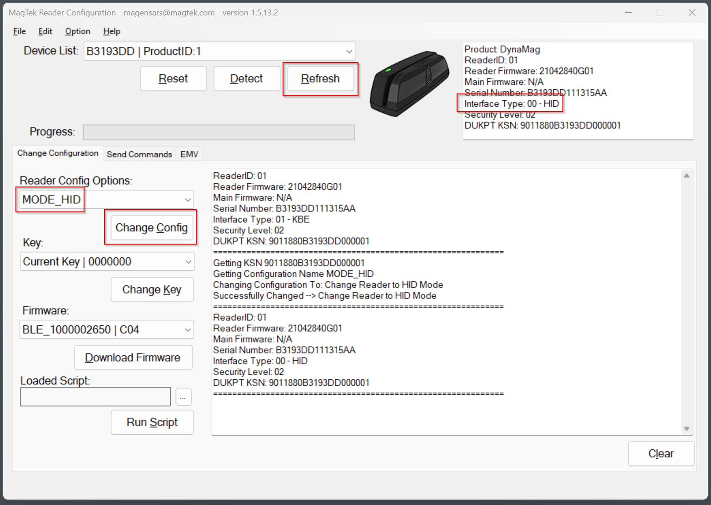
Task: Open the Option menu
Action: [77, 31]
